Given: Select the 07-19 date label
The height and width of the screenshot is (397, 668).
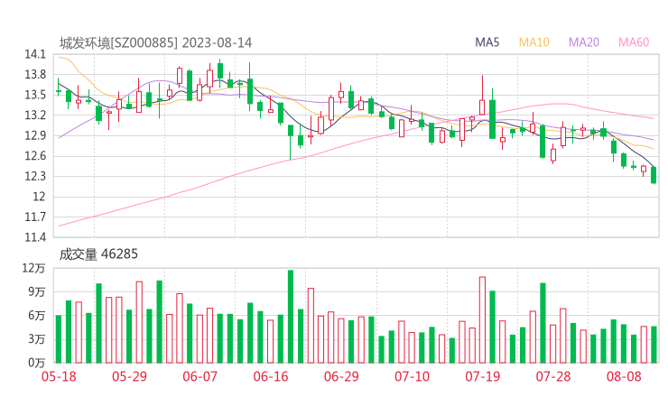Looking at the screenshot, I should click(483, 376).
